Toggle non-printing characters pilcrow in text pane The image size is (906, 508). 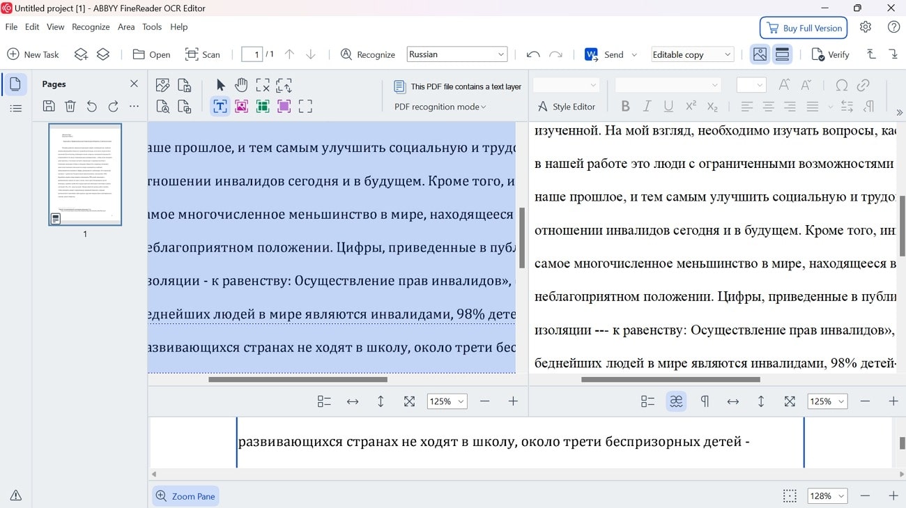coord(705,401)
